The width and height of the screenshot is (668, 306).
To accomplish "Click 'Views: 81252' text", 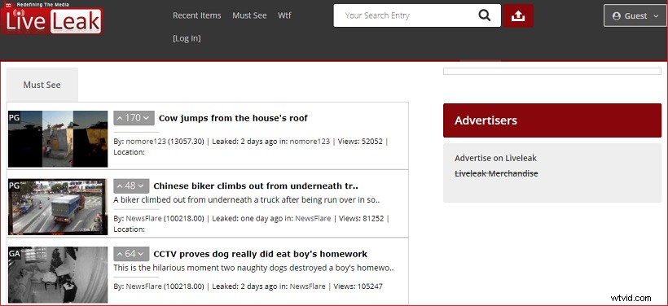I will tap(361, 218).
